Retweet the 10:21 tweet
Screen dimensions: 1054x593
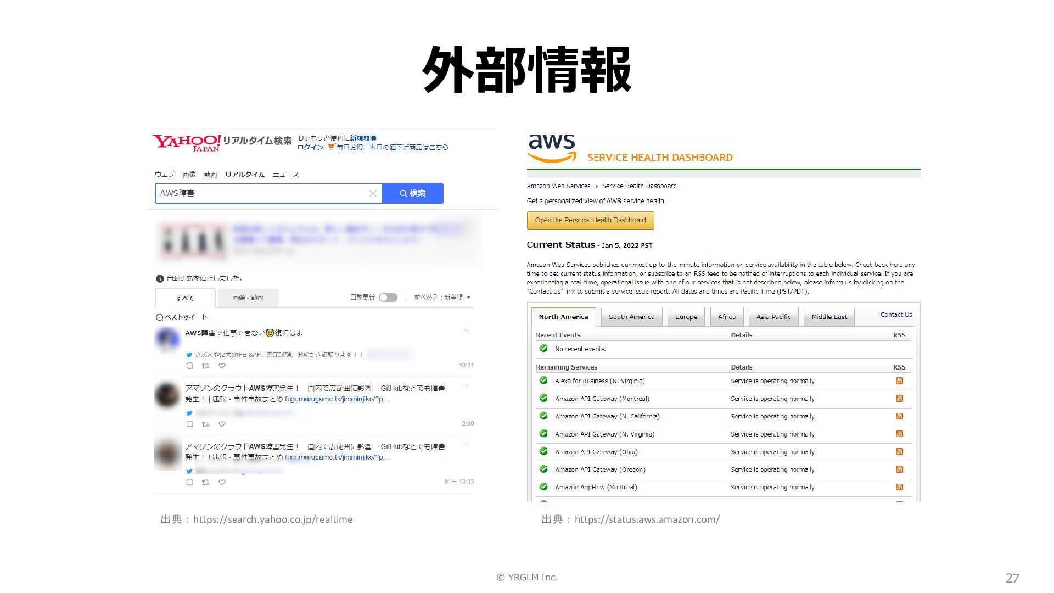[205, 366]
